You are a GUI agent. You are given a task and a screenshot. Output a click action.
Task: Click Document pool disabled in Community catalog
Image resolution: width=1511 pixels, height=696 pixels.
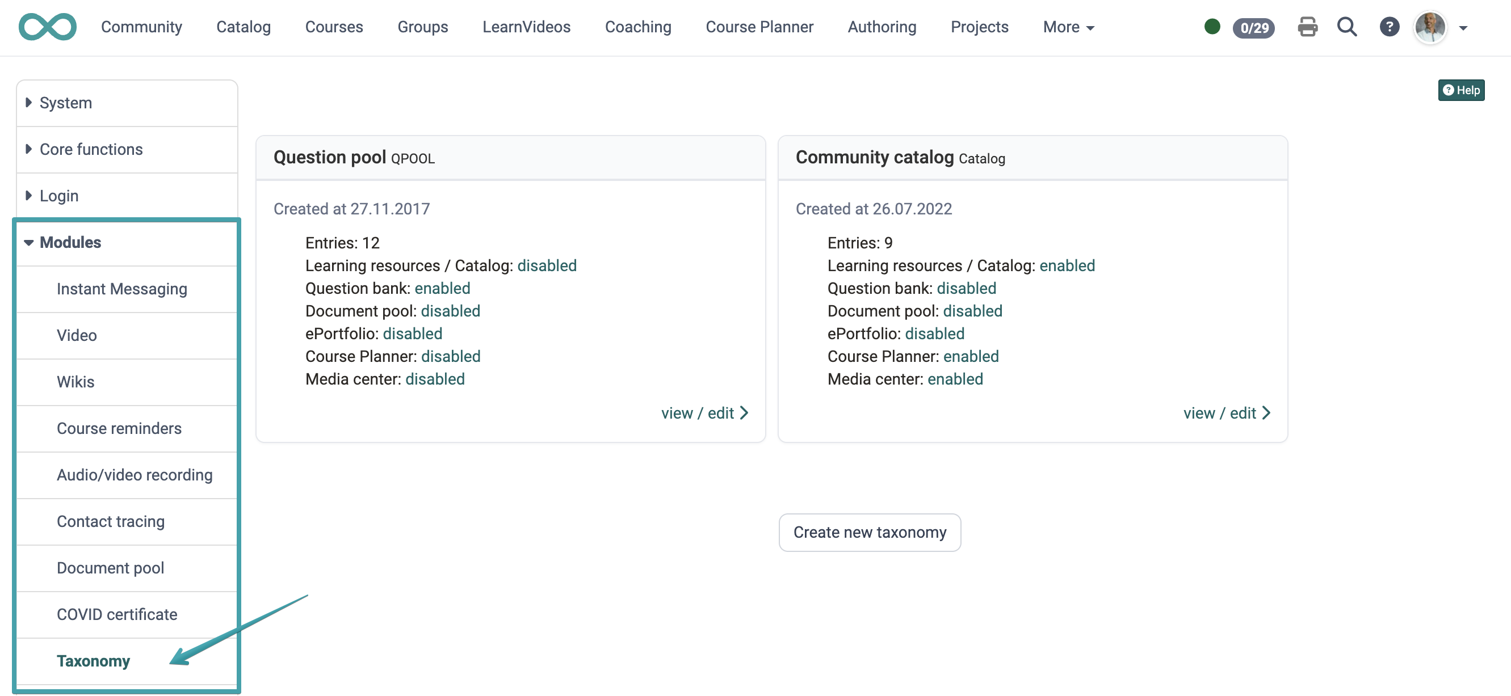pos(972,311)
